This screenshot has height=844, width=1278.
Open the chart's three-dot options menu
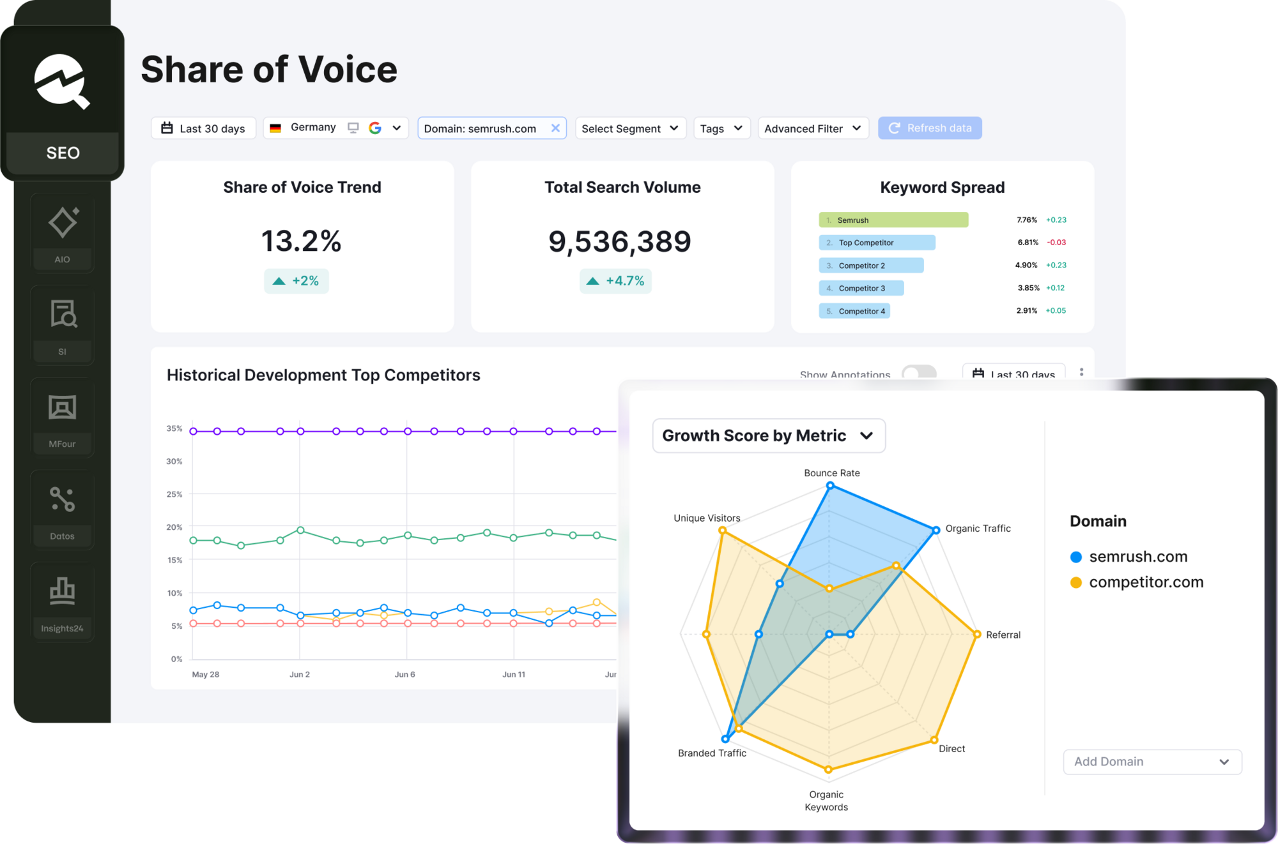coord(1081,372)
